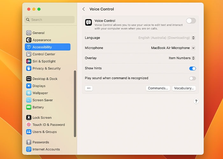Click Internet Accounts label in sidebar
Viewport: 223px width, 159px height.
(46, 149)
